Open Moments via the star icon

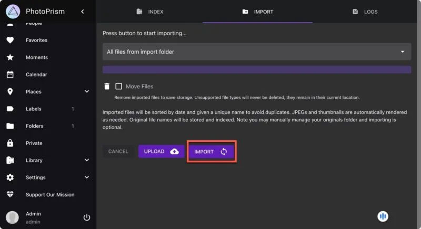(10, 57)
